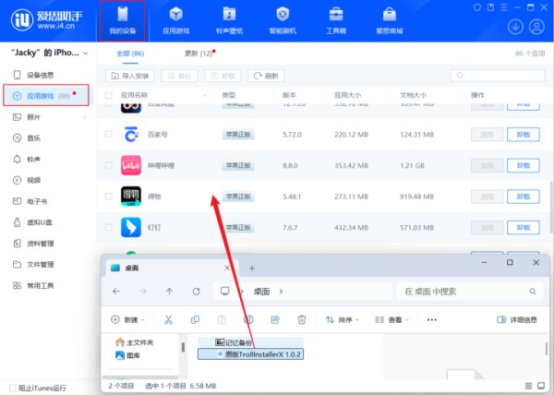Select 文件管理 in the left sidebar
The width and height of the screenshot is (554, 395).
[40, 265]
